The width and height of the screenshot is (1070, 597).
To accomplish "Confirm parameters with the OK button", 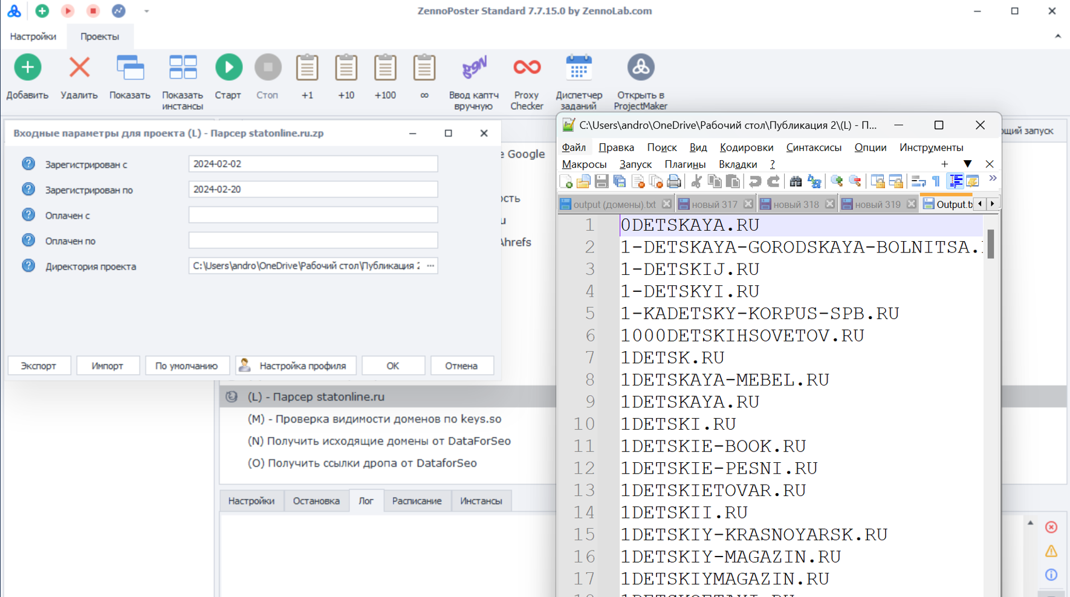I will click(393, 366).
